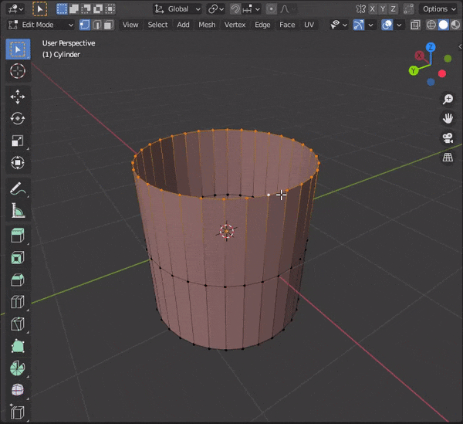
Task: Open the UV menu
Action: pos(309,25)
